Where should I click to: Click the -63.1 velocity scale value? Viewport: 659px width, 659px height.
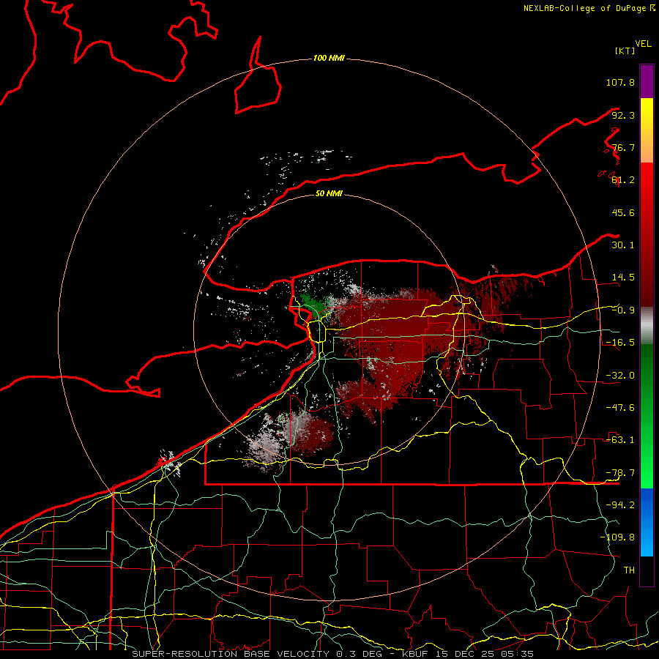pyautogui.click(x=620, y=440)
